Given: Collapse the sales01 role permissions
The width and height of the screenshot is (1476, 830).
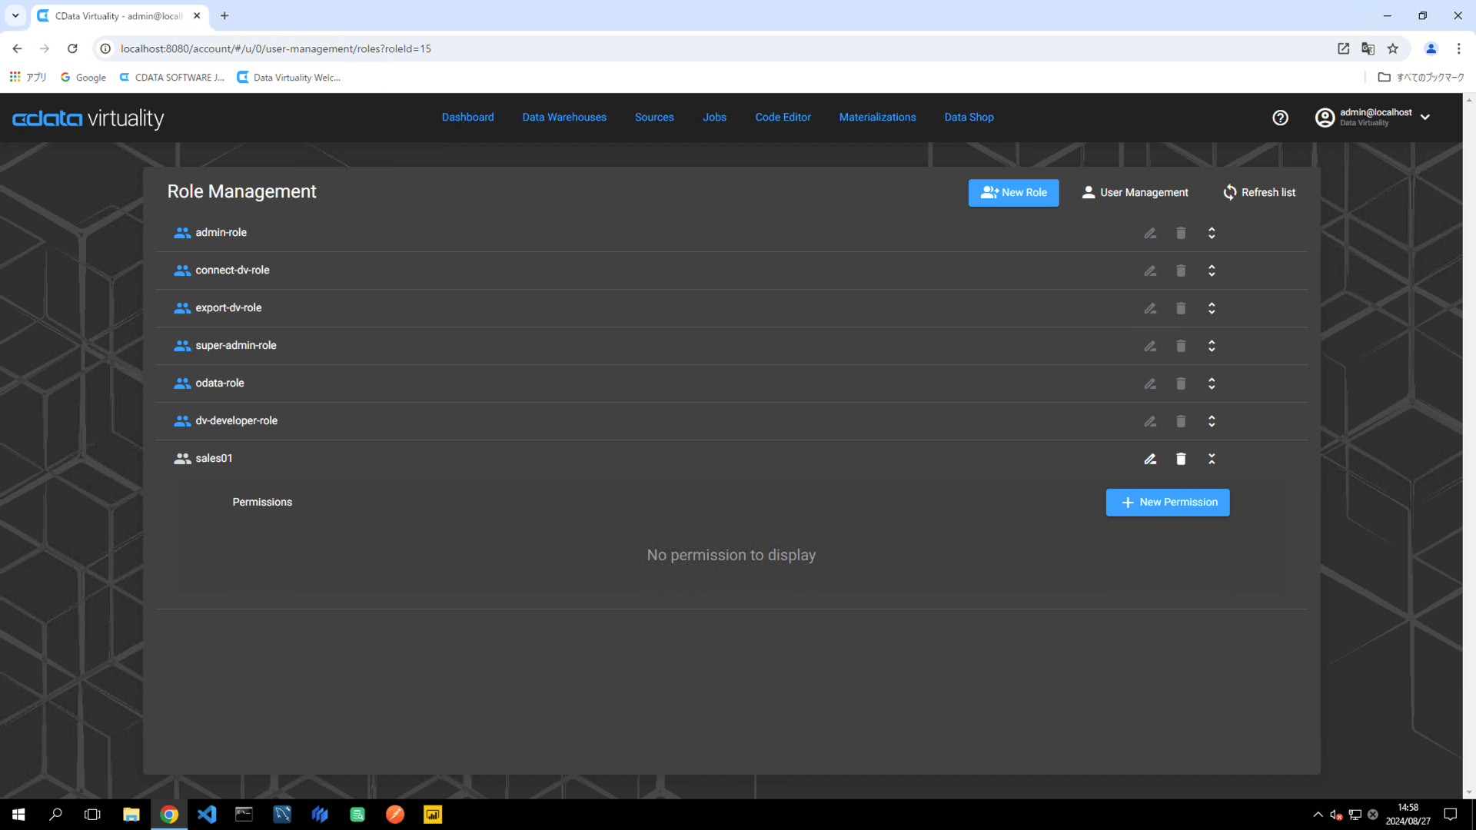Looking at the screenshot, I should pos(1212,459).
